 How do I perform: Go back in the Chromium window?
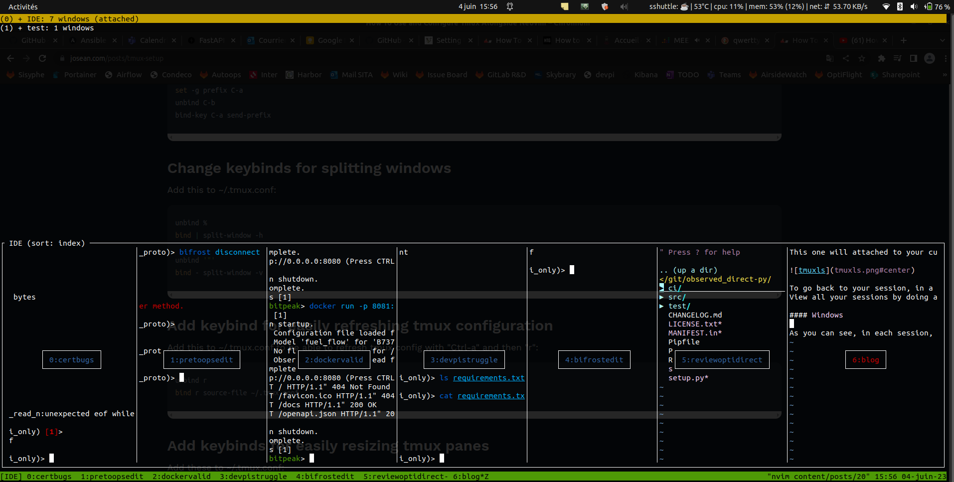click(x=10, y=58)
